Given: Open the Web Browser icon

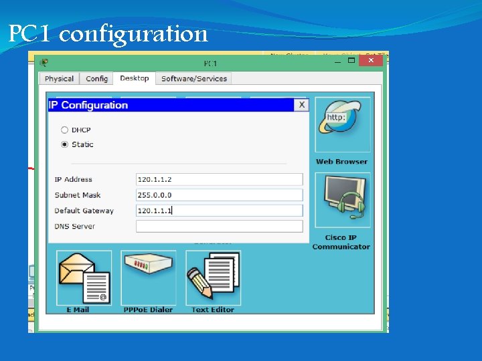Looking at the screenshot, I should [343, 124].
